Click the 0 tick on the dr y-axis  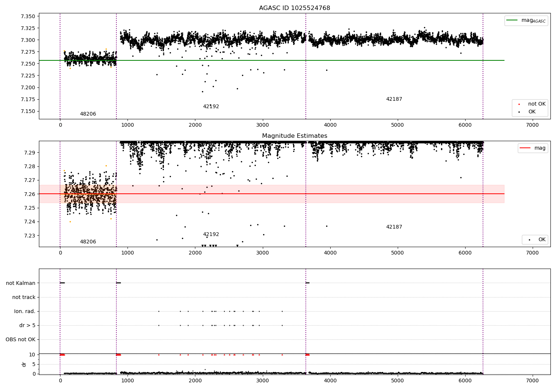click(x=34, y=374)
